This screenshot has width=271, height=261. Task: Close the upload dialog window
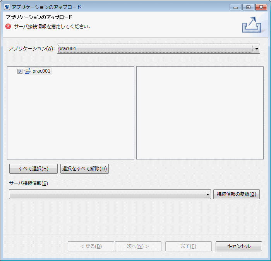click(261, 7)
